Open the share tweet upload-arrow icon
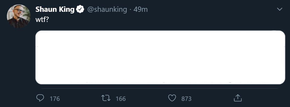 tap(238, 98)
